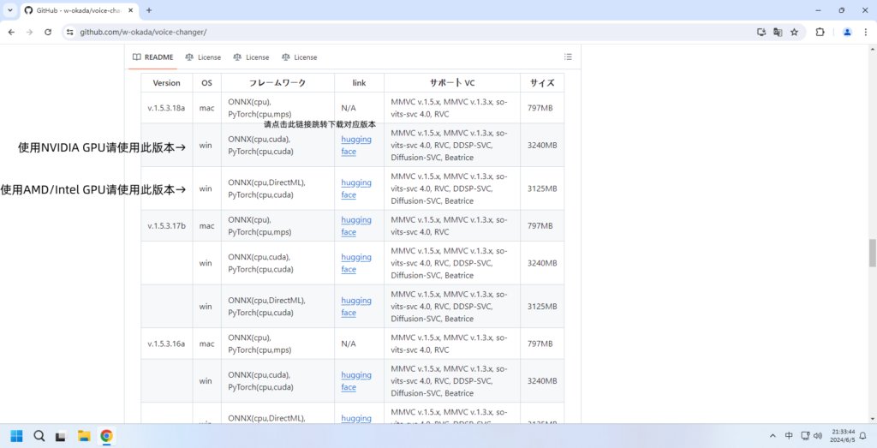Open a new browser tab
Screen dimensions: 877x448
149,10
